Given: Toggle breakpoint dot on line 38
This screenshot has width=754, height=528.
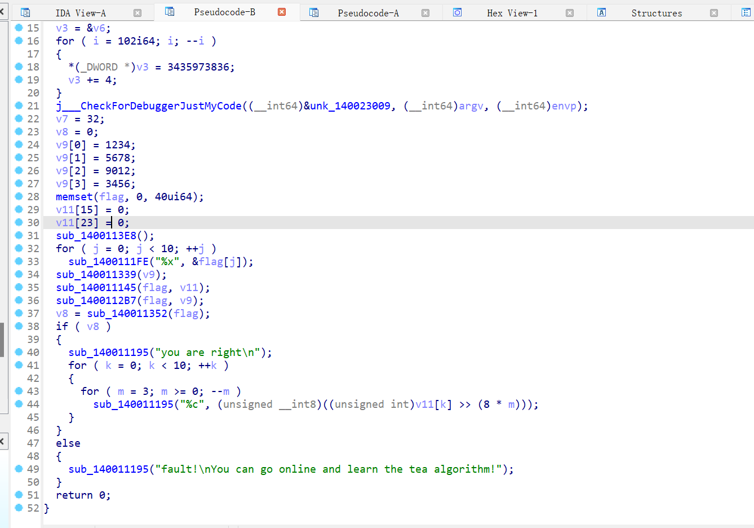Looking at the screenshot, I should [x=19, y=326].
